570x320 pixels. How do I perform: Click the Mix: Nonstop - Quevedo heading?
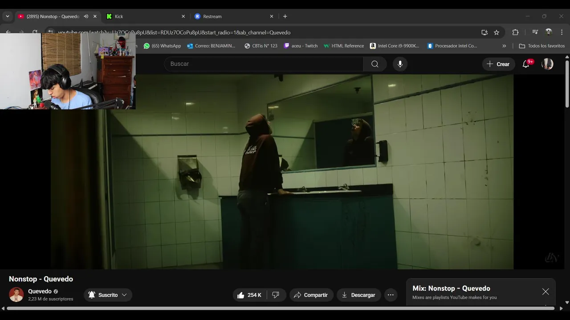tap(451, 288)
